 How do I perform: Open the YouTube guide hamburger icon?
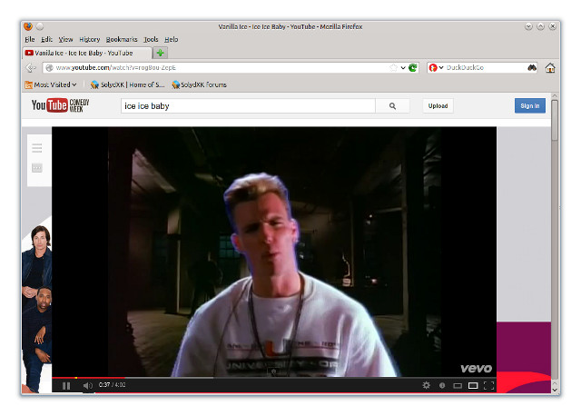coord(36,148)
